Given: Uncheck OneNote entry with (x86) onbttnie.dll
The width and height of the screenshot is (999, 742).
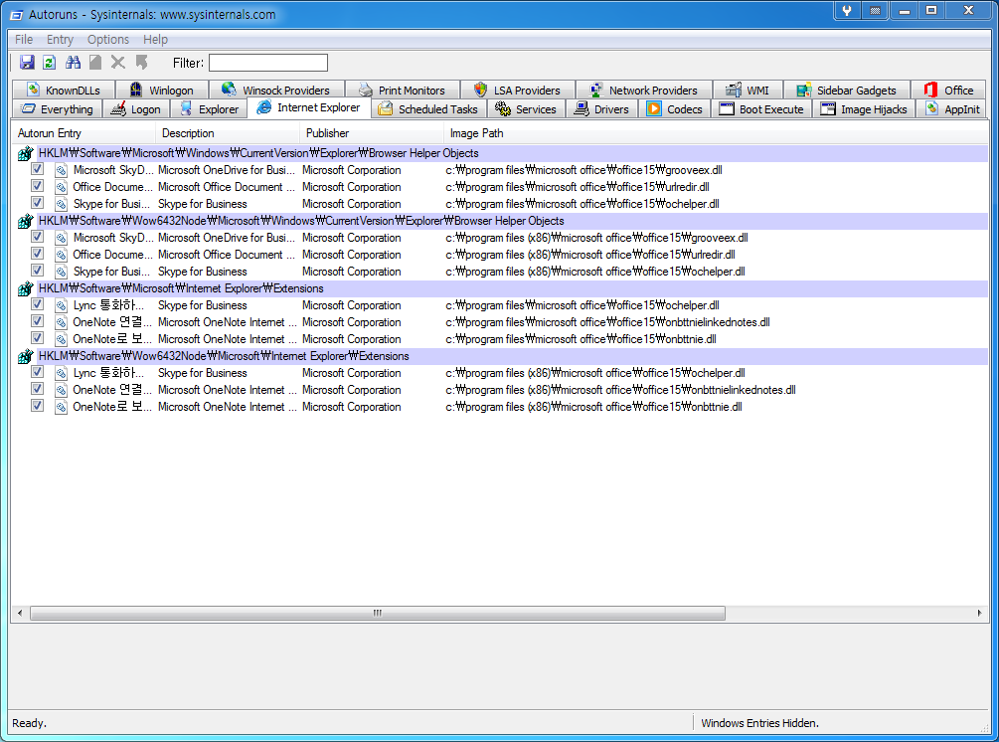Looking at the screenshot, I should [37, 406].
